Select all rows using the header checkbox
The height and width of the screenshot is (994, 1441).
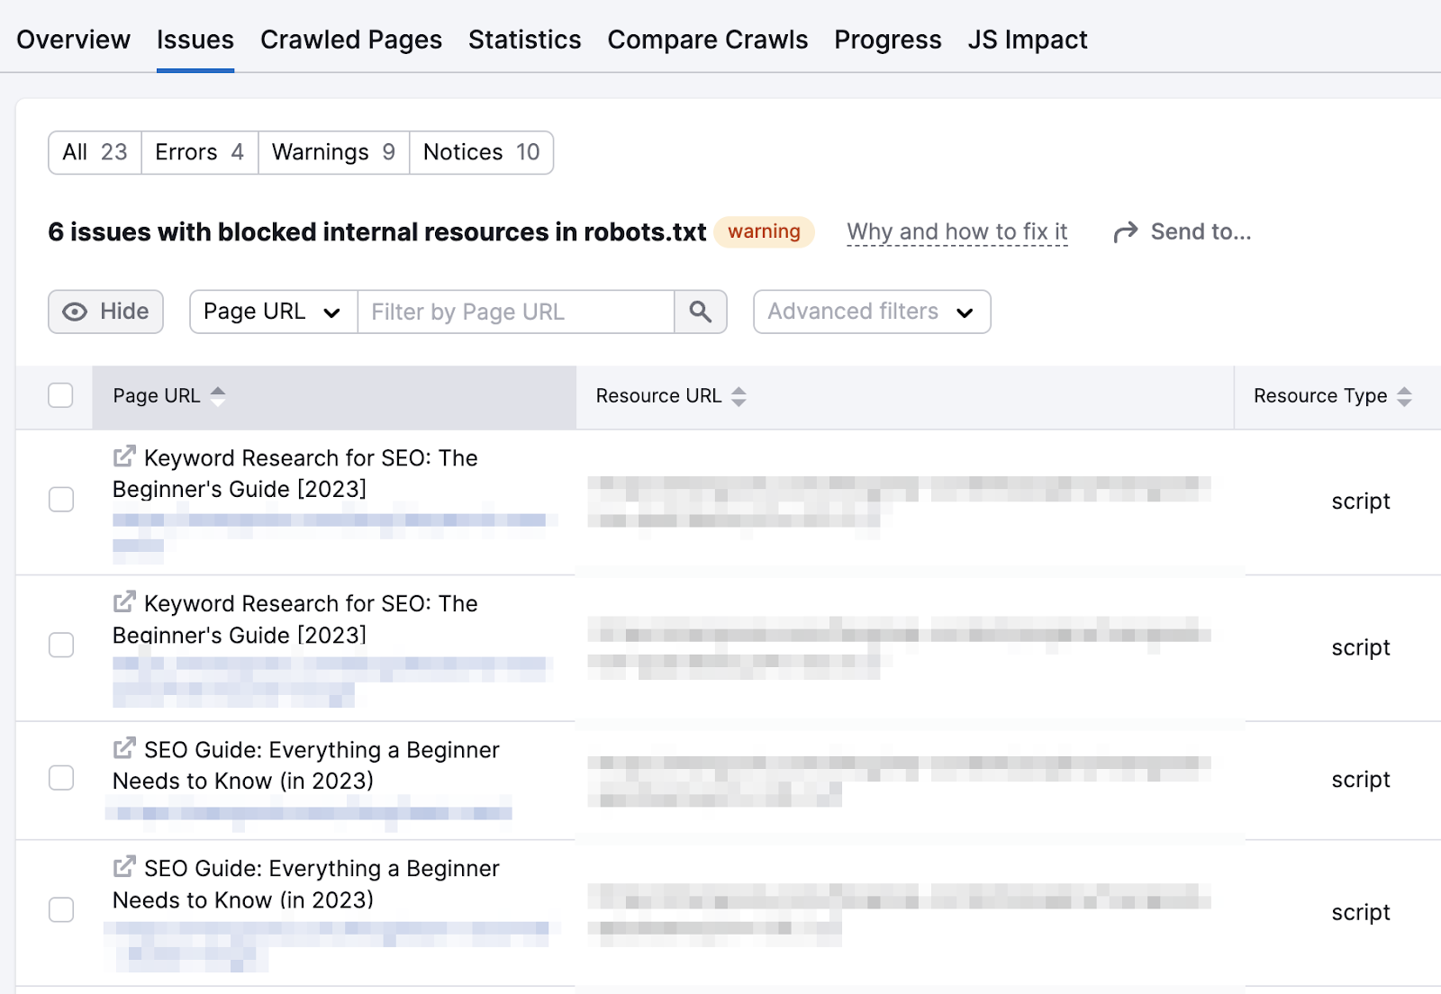[x=60, y=395]
